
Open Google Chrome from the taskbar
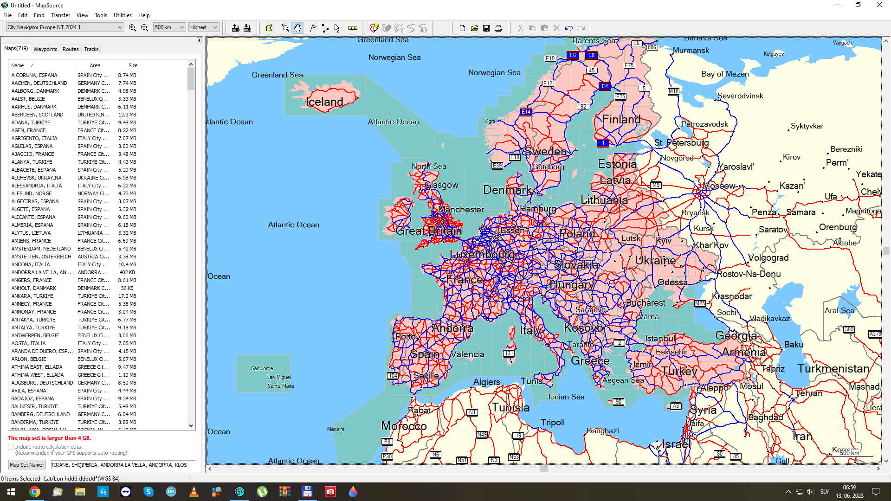(x=34, y=492)
